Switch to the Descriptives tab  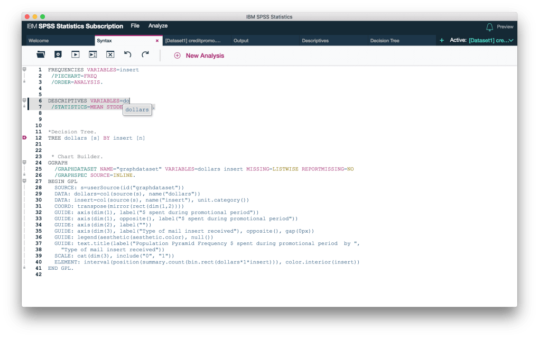click(x=333, y=41)
